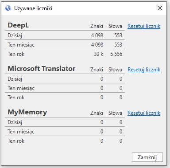
Task: Click the globe application icon in title bar
Action: click(8, 8)
